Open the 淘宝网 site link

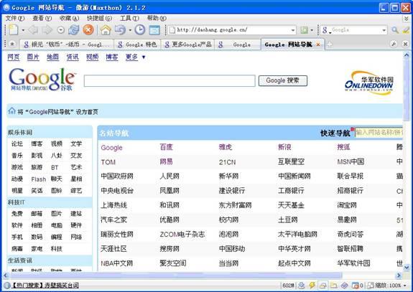point(347,205)
